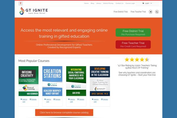Screen dimensions: 177x118
Task: Open the Blog menu item
Action: 92,3
